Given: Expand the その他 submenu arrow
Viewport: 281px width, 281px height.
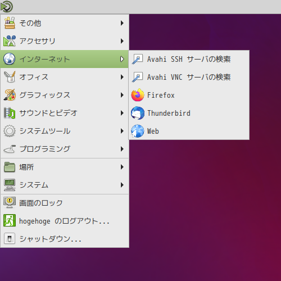Looking at the screenshot, I should click(122, 23).
